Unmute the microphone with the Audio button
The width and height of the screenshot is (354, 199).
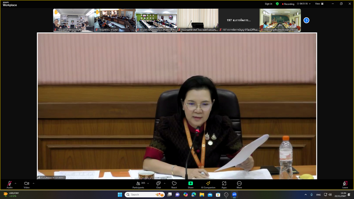coord(9,184)
